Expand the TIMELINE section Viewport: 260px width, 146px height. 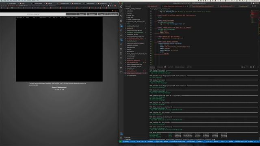click(128, 140)
